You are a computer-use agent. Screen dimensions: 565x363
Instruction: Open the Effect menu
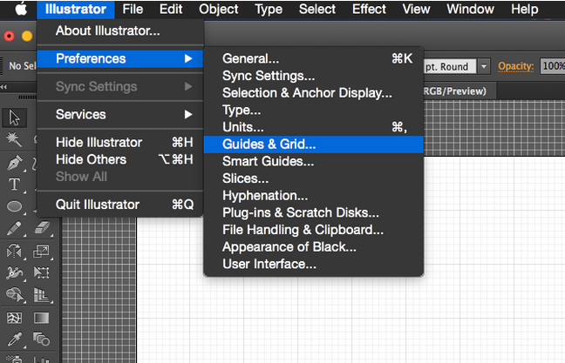pyautogui.click(x=369, y=9)
